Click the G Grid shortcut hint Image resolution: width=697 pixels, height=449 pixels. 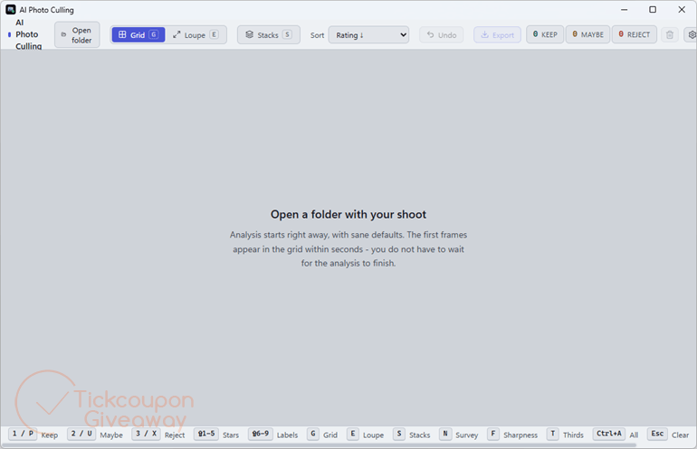click(322, 435)
